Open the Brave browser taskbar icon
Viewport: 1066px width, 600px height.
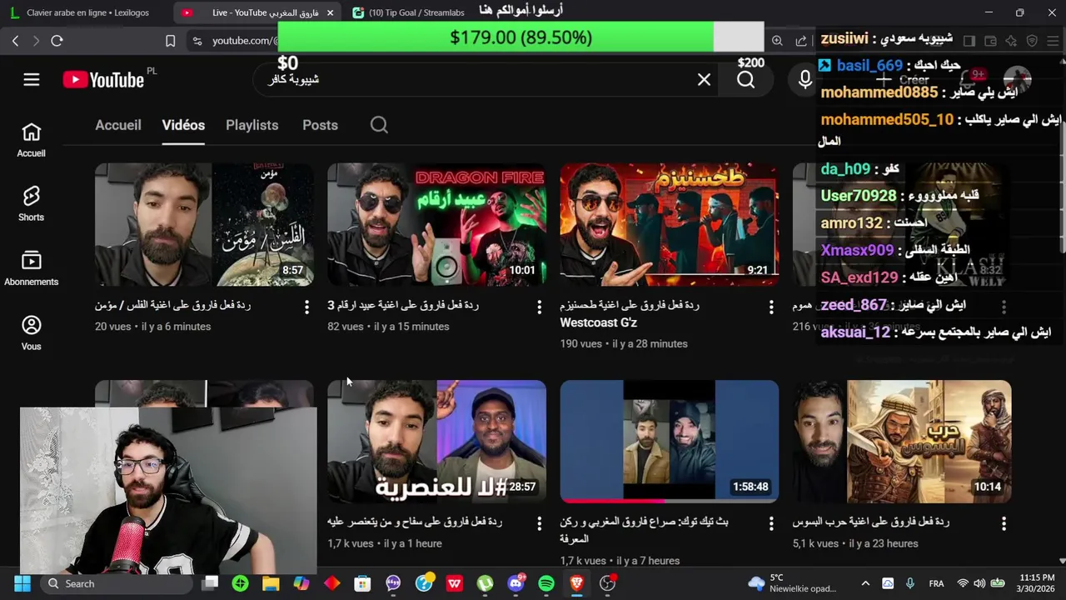576,583
